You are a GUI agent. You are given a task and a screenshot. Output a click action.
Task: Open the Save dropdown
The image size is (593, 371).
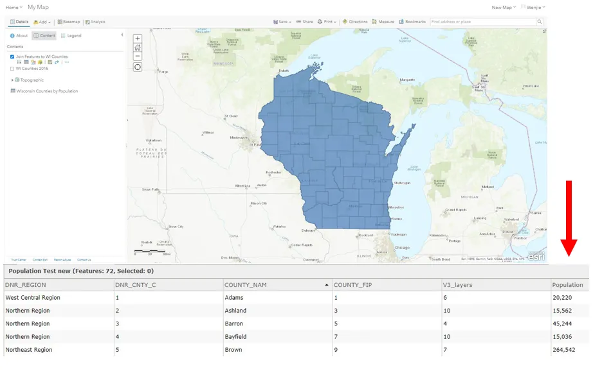pyautogui.click(x=282, y=22)
